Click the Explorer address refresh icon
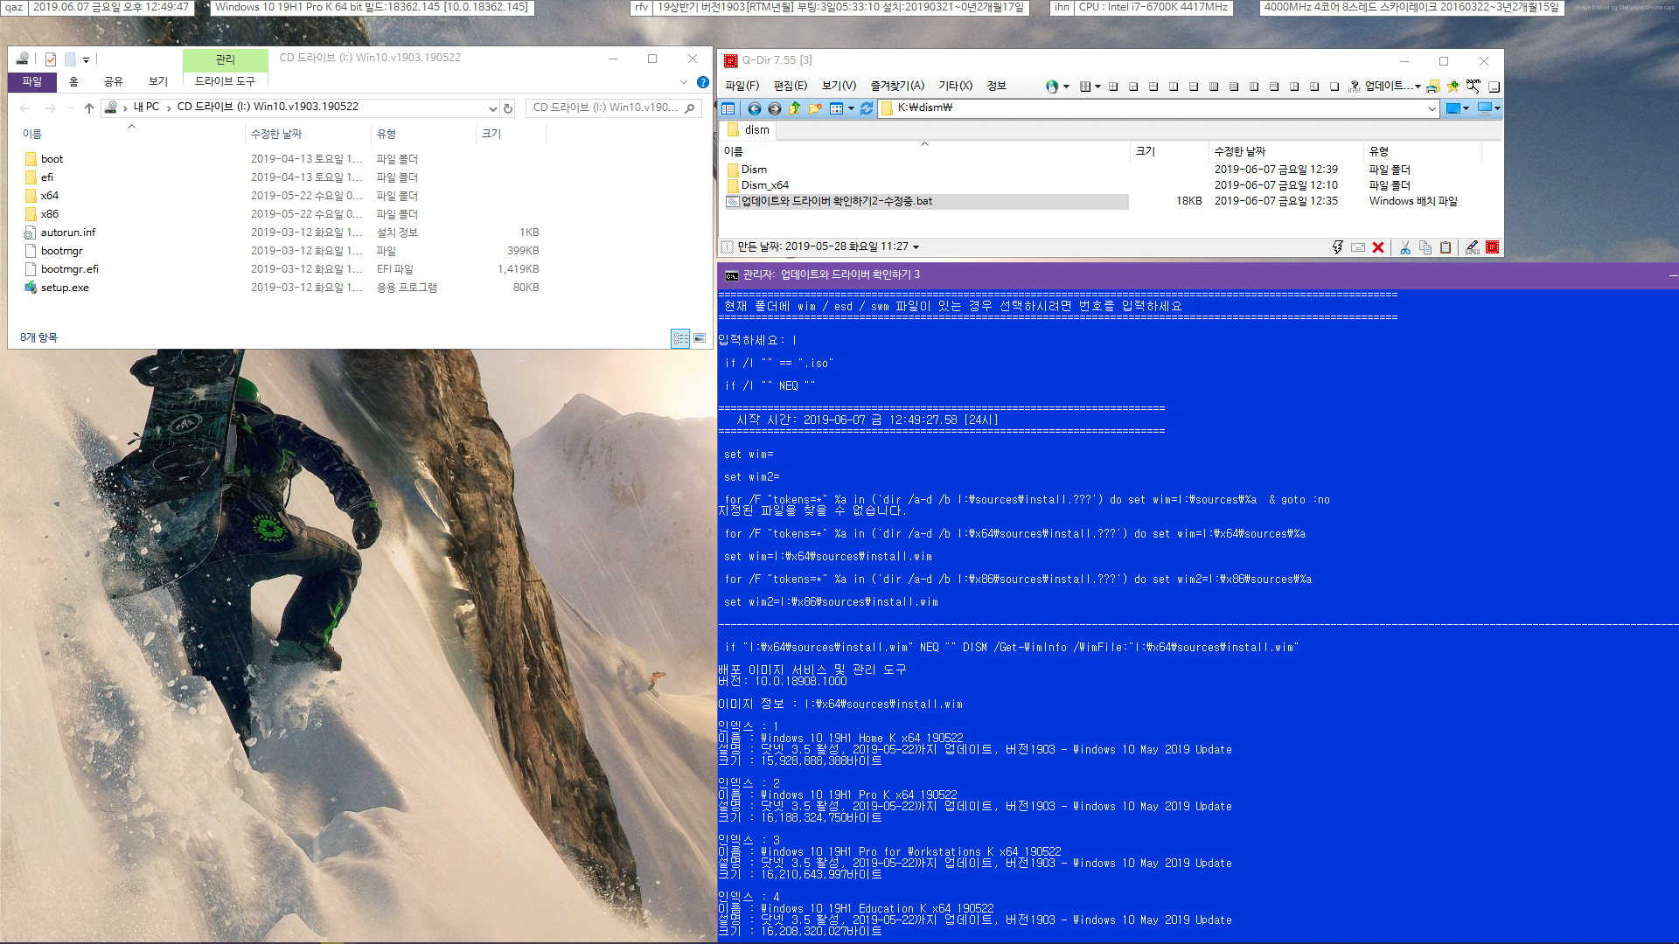This screenshot has height=944, width=1679. tap(508, 108)
